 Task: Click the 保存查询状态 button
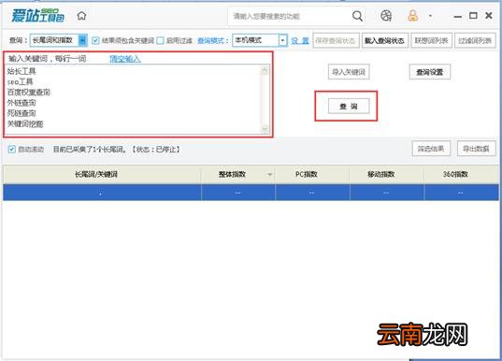click(x=336, y=40)
